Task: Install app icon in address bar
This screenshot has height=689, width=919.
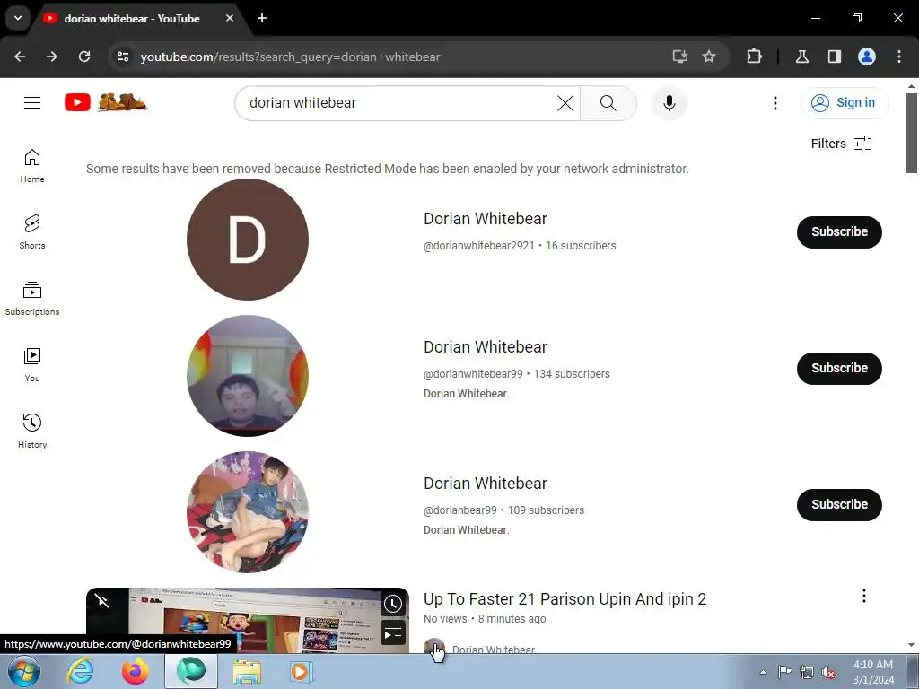Action: pos(680,57)
